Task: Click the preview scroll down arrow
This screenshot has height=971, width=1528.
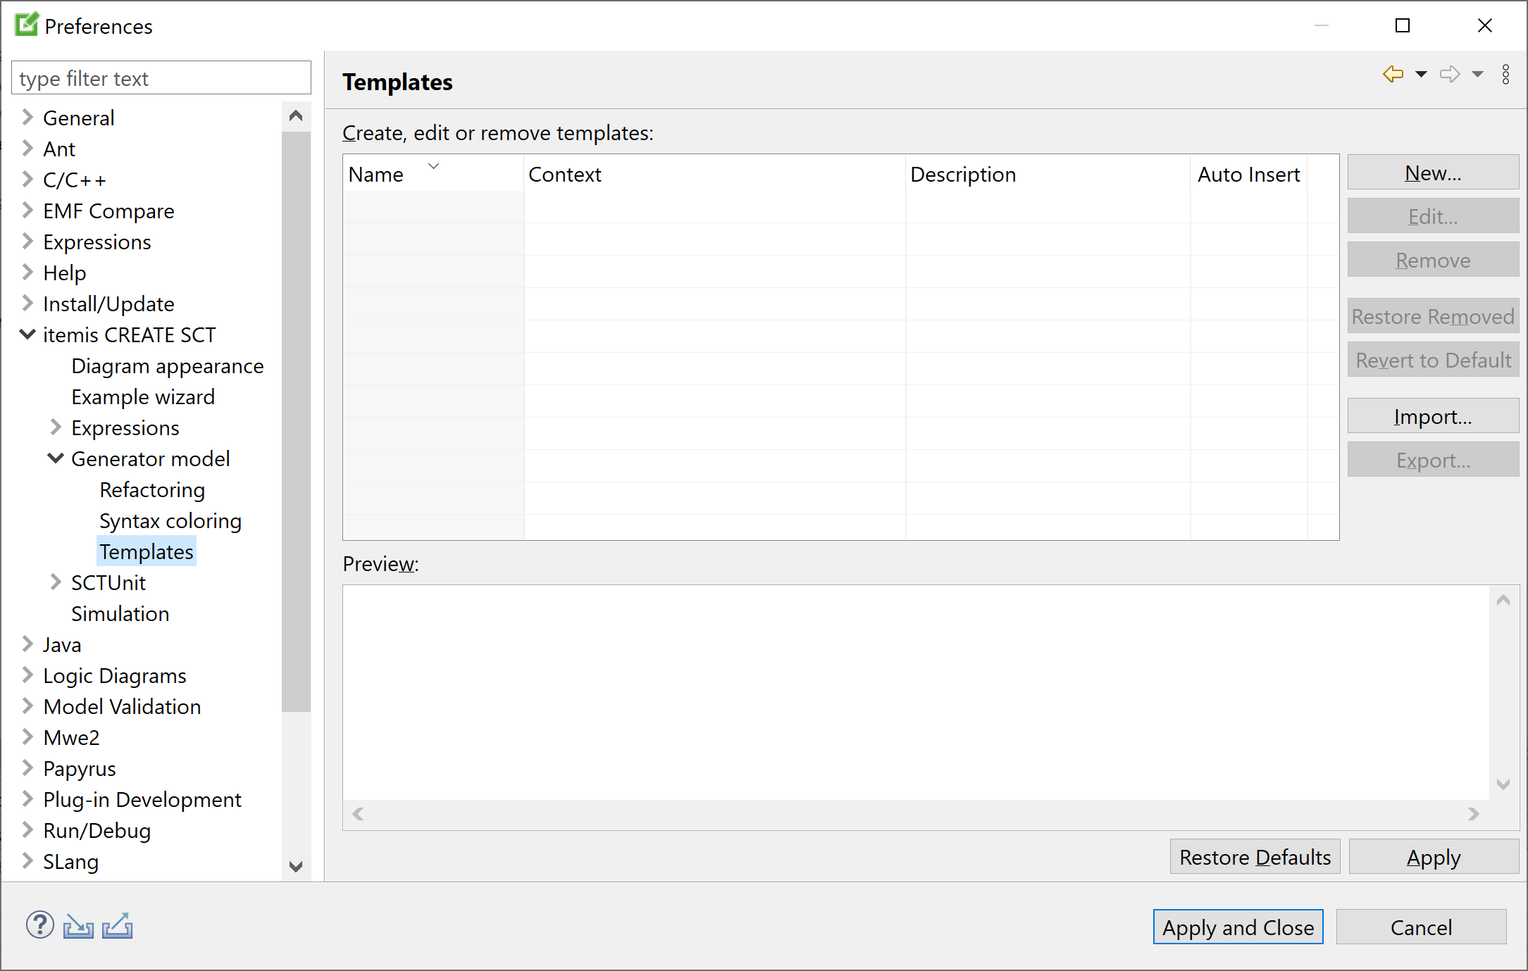Action: [1503, 784]
